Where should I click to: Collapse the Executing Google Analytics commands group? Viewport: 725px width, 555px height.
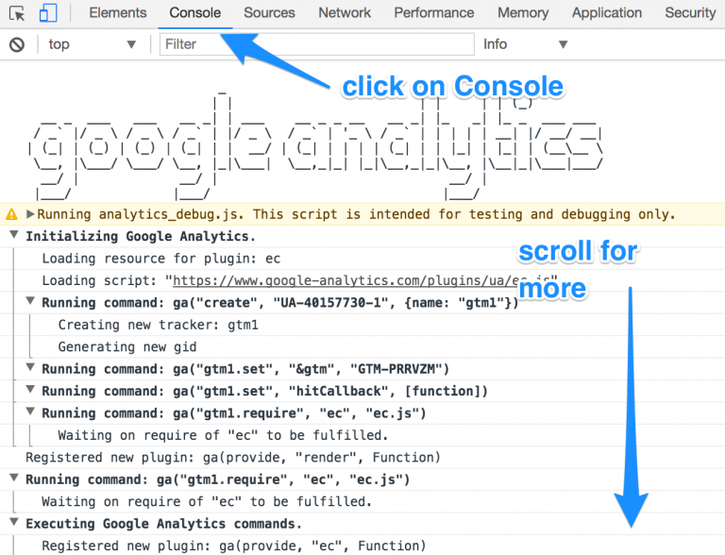[x=13, y=524]
